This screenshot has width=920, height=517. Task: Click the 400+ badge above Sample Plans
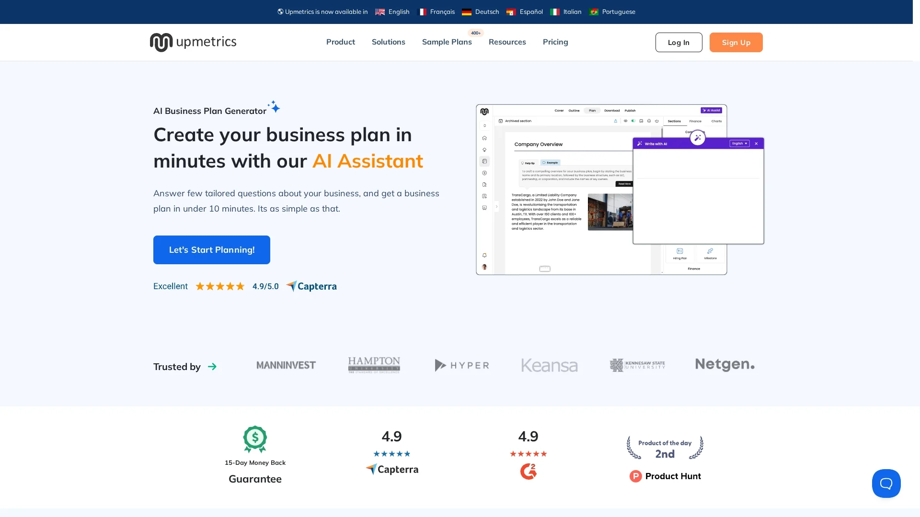[x=476, y=33]
